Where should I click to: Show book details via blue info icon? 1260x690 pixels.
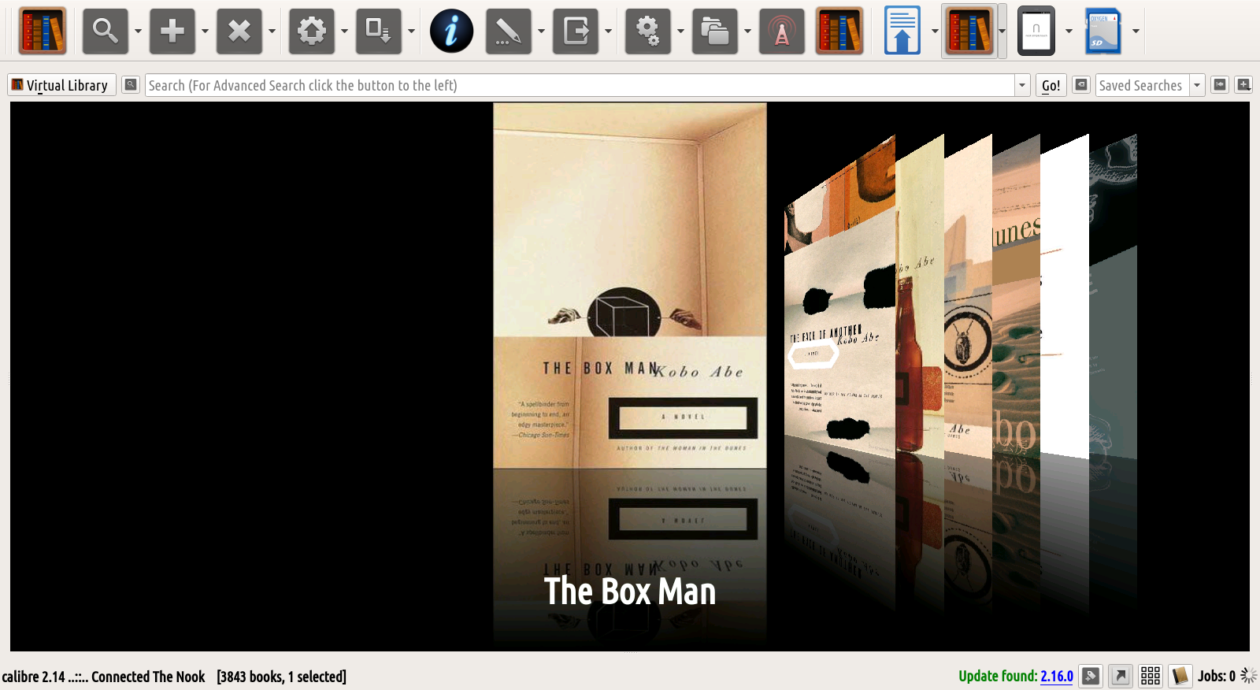pos(451,32)
